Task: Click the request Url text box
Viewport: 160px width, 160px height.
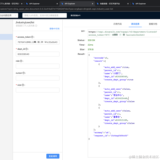Action: (124, 33)
